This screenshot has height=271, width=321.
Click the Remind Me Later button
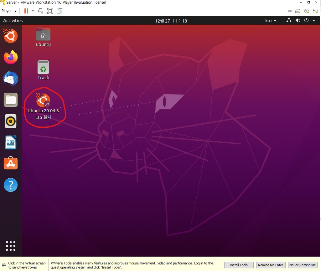tap(271, 265)
